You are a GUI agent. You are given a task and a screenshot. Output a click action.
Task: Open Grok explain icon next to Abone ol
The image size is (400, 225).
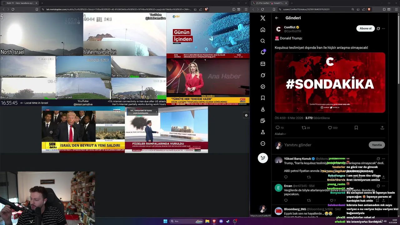pyautogui.click(x=378, y=28)
